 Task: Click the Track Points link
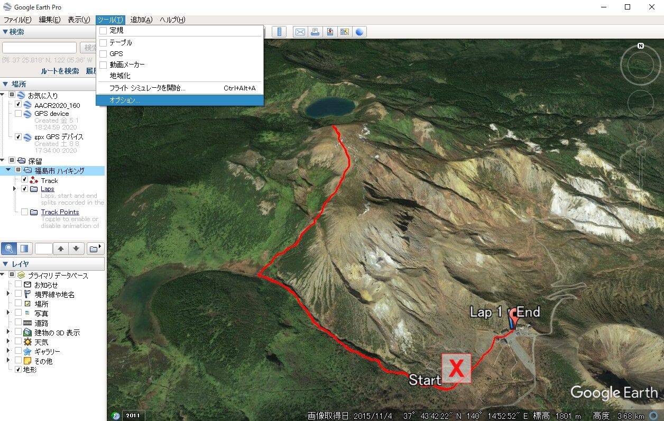60,212
